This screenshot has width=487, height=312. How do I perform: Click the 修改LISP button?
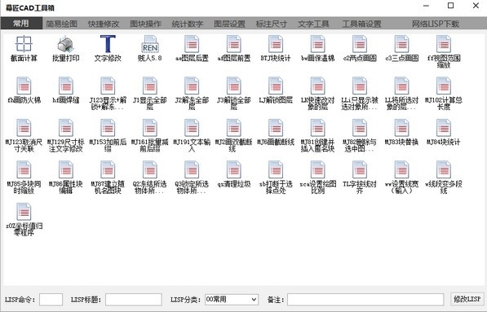click(x=467, y=299)
